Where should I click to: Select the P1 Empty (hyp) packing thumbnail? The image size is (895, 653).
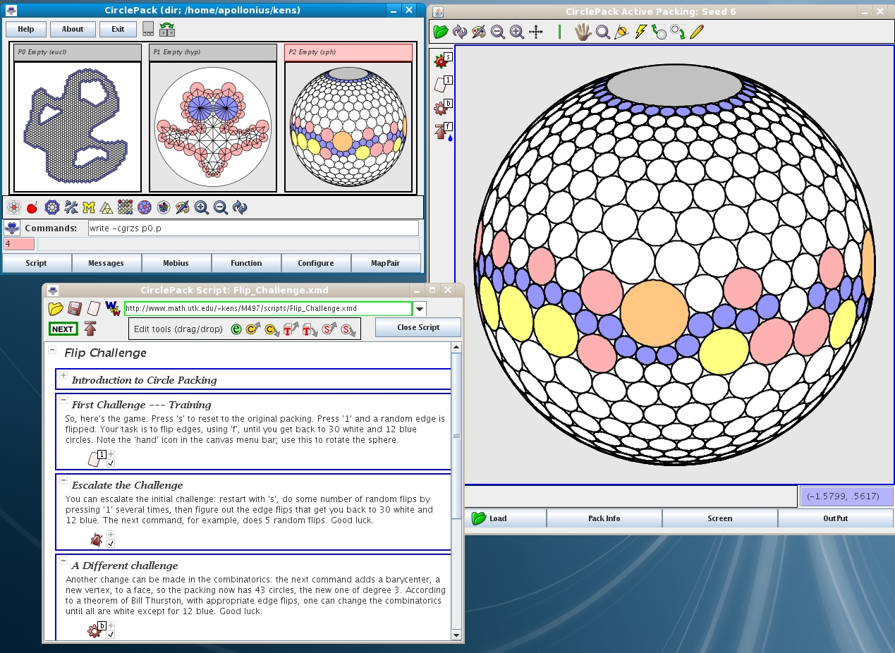(212, 126)
